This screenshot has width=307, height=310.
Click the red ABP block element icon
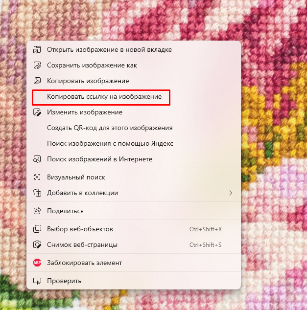pyautogui.click(x=37, y=263)
